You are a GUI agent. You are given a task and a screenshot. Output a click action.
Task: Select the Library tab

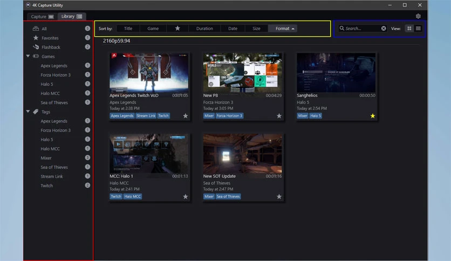tap(71, 16)
